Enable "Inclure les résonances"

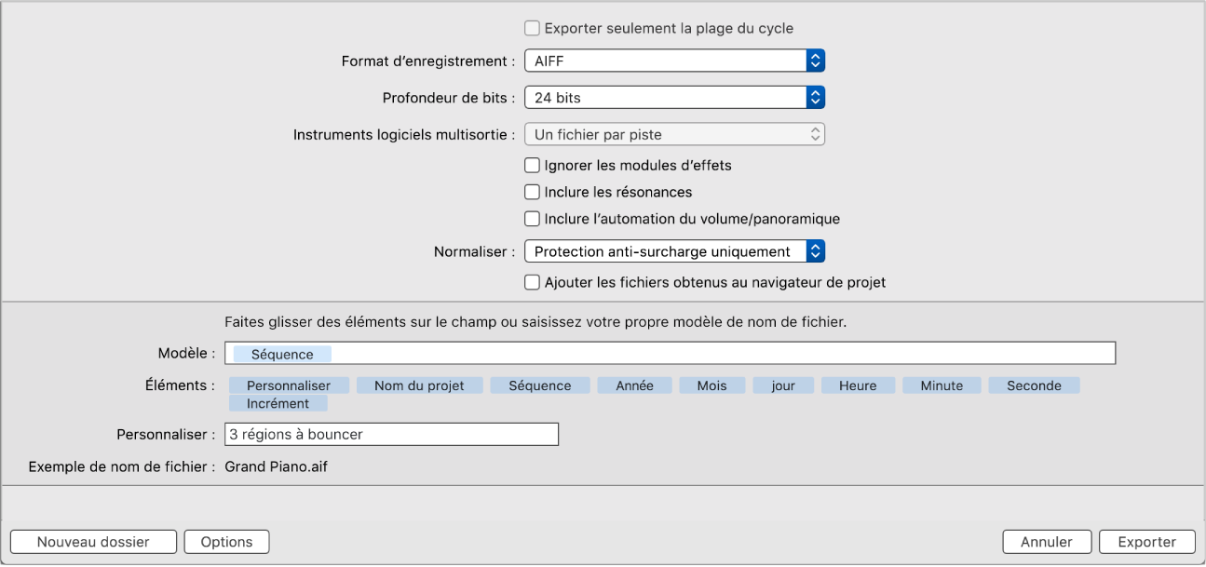tap(532, 192)
